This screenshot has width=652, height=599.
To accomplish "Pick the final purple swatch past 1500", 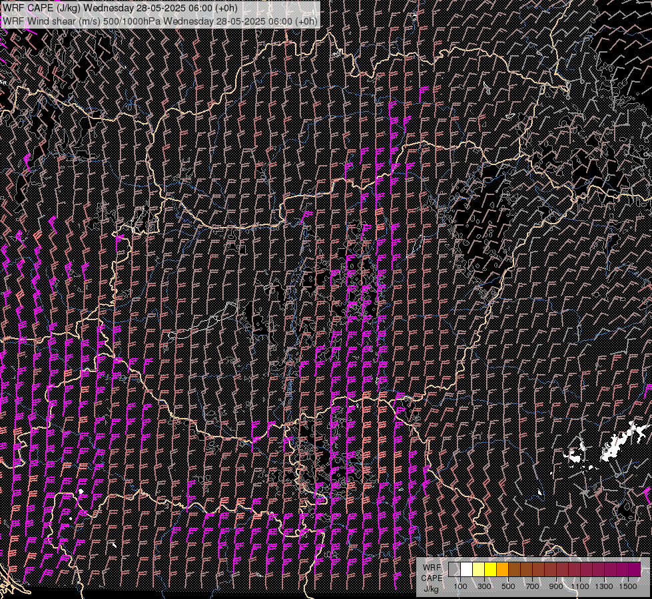I will click(x=635, y=569).
